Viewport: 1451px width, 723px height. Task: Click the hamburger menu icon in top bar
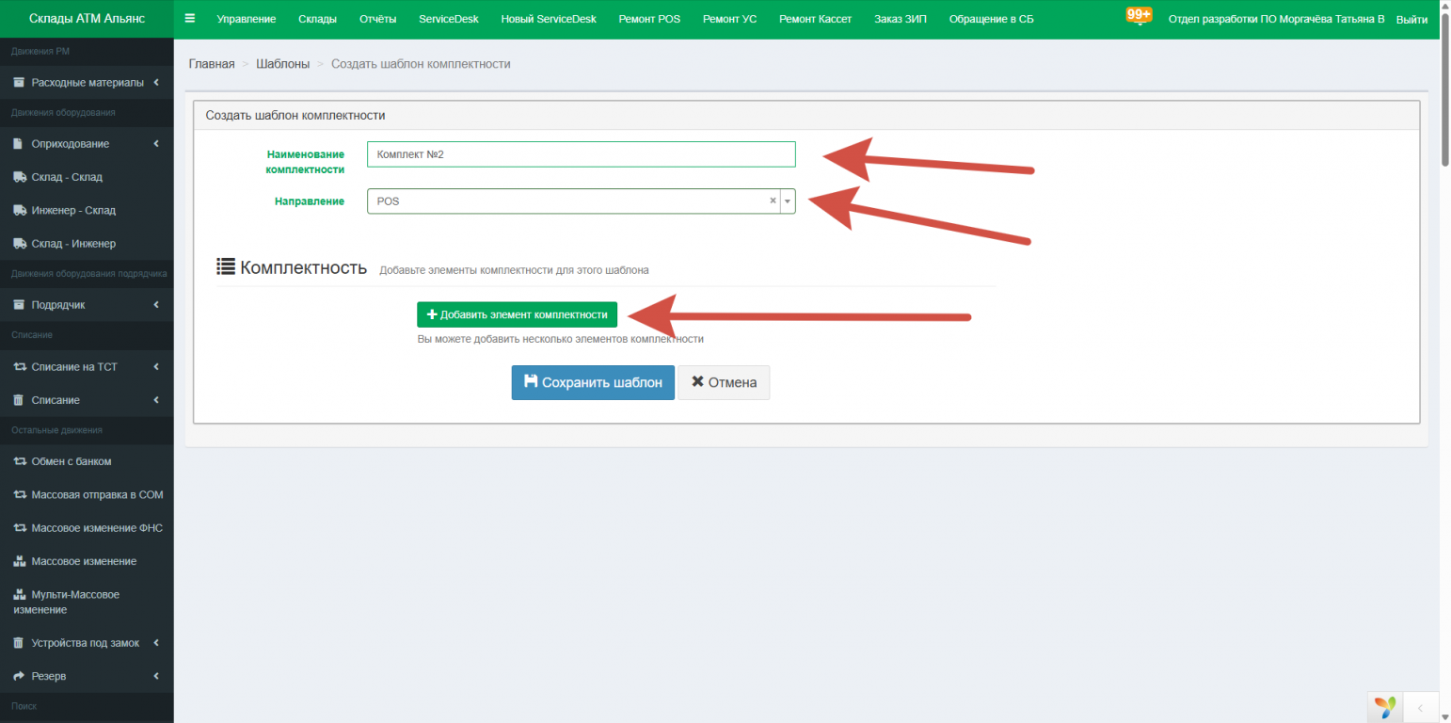tap(190, 19)
